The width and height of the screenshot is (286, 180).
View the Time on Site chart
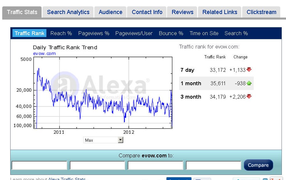204,33
